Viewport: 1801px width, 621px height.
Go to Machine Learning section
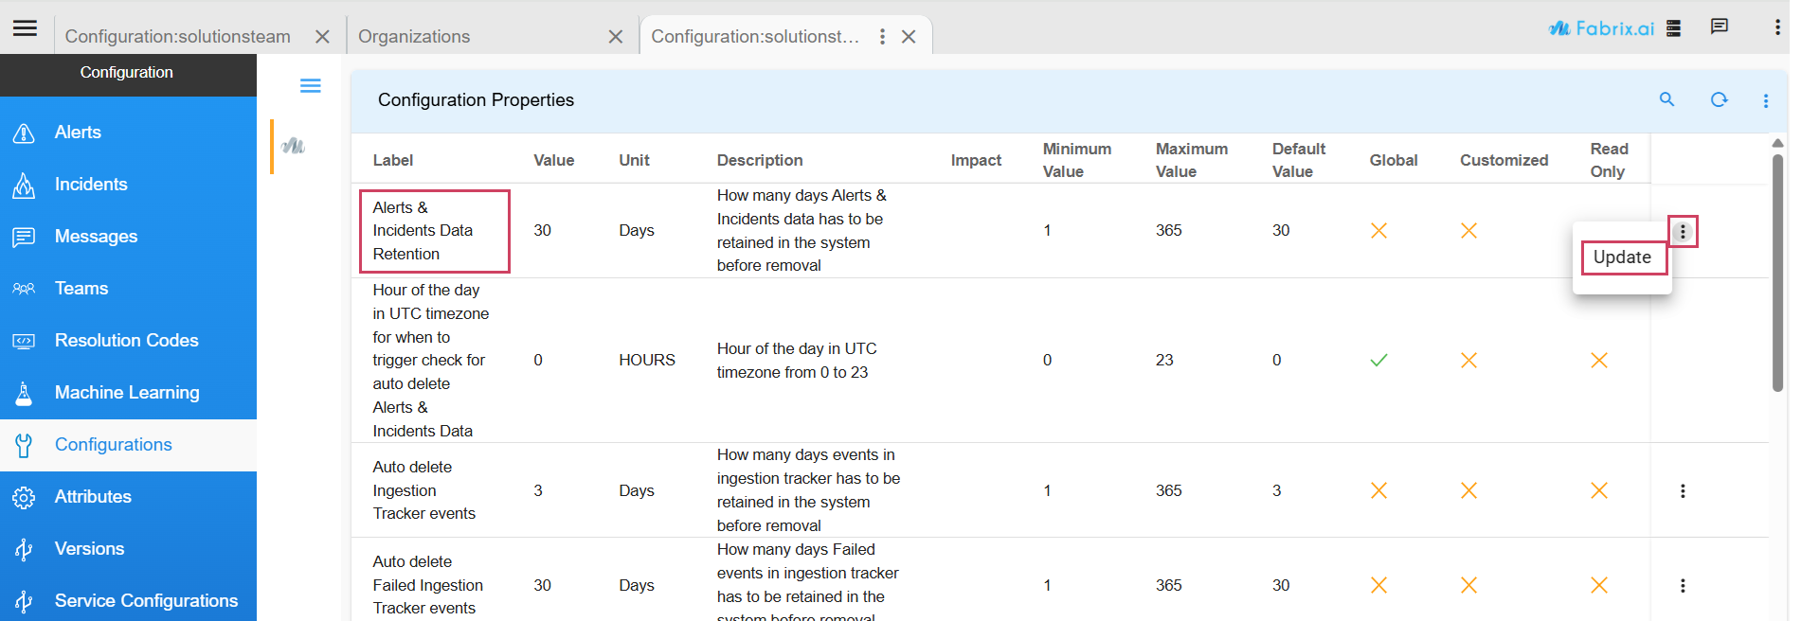coord(127,393)
